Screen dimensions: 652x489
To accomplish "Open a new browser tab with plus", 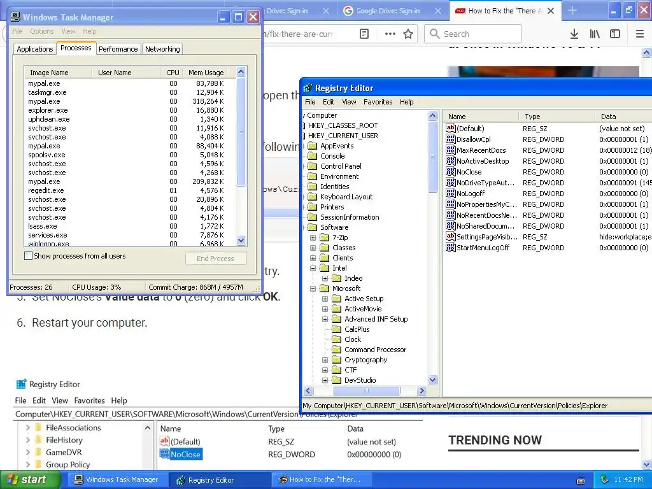I will click(572, 10).
